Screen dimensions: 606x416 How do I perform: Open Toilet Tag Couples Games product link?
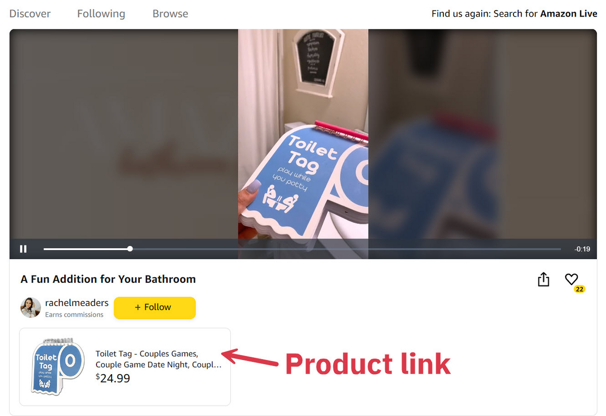click(125, 367)
